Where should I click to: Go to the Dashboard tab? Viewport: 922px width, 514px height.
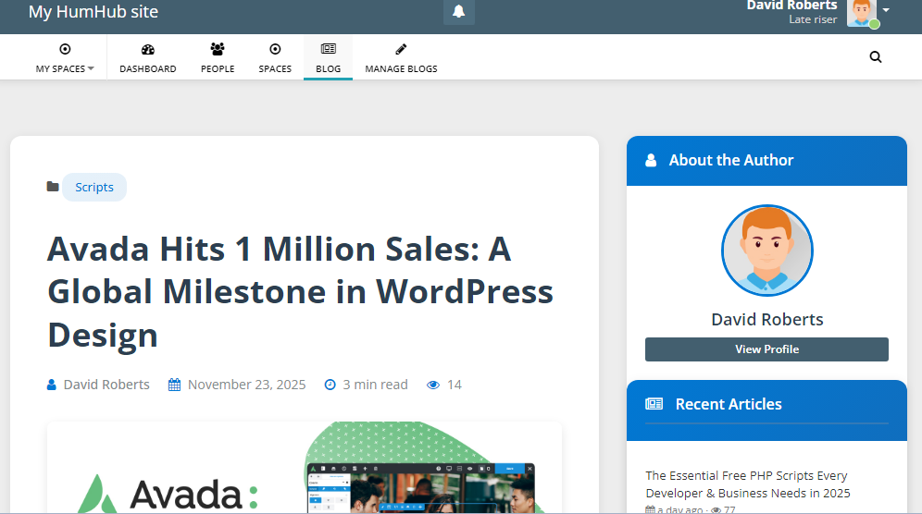click(148, 57)
